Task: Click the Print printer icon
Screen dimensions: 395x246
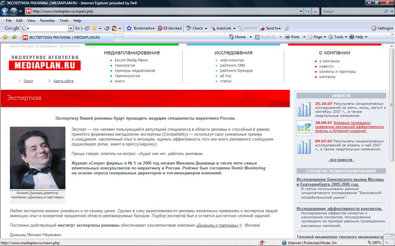Action: click(x=292, y=37)
